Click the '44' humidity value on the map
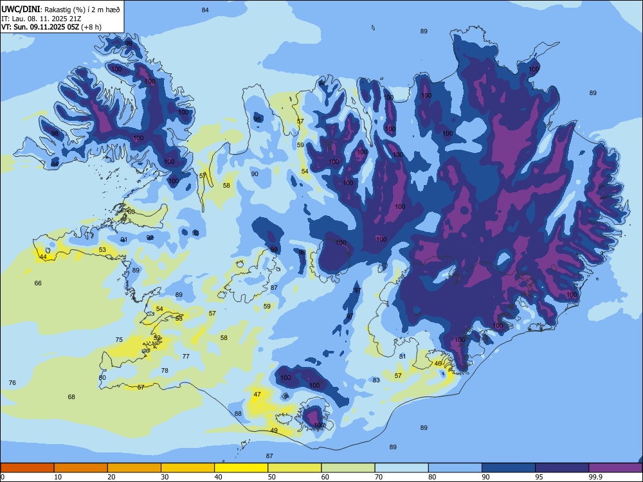The height and width of the screenshot is (482, 643). [42, 257]
